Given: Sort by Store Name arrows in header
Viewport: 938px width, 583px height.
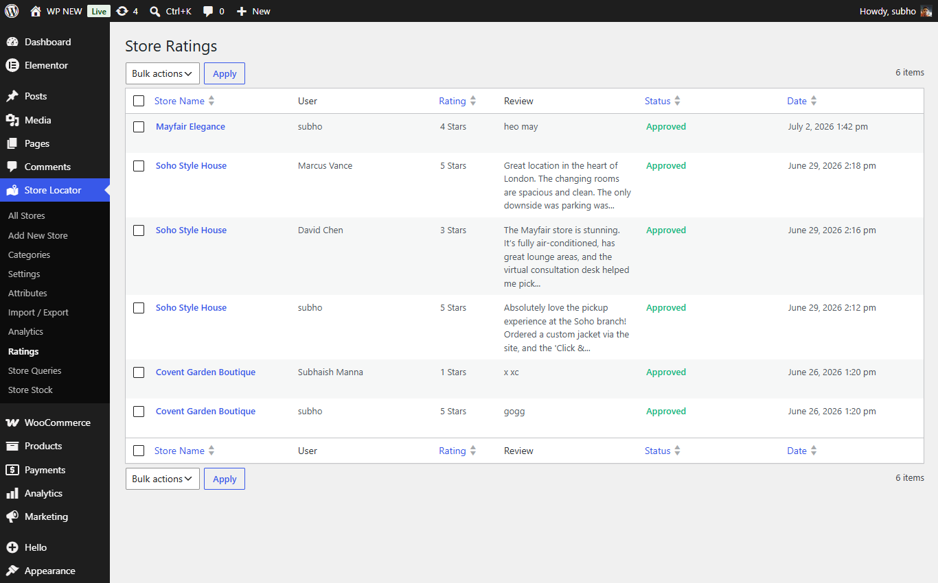Looking at the screenshot, I should coord(211,101).
